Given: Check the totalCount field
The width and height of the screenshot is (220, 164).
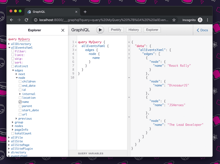Looking at the screenshot, I should point(13,133).
